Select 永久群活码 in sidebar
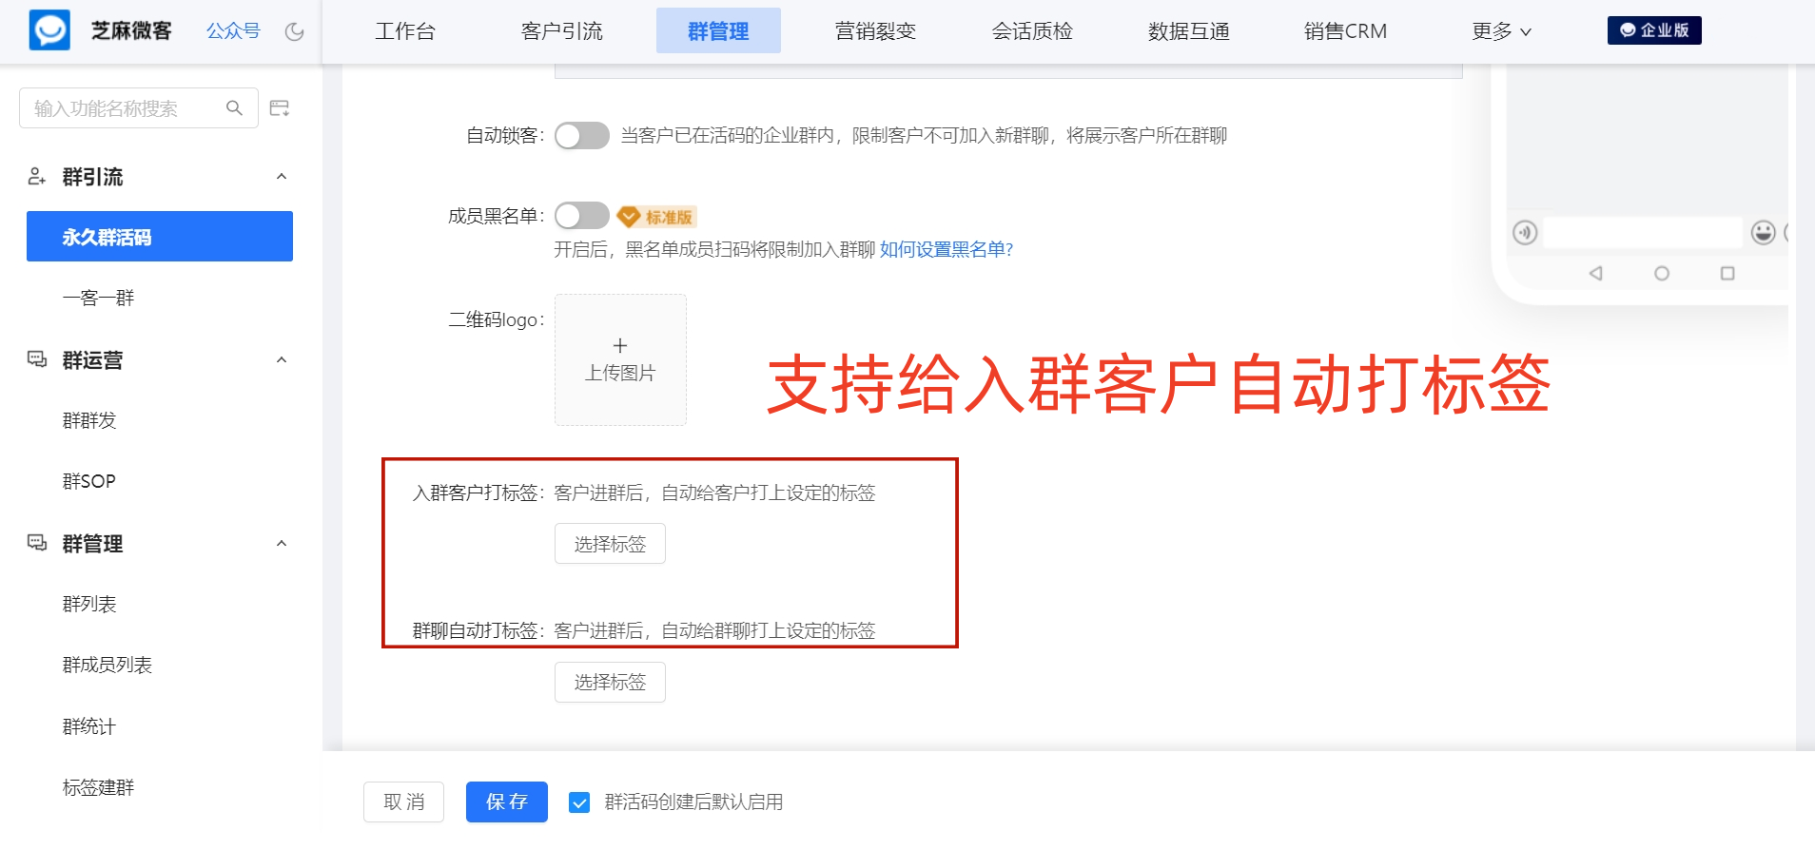Image resolution: width=1815 pixels, height=850 pixels. coord(160,237)
